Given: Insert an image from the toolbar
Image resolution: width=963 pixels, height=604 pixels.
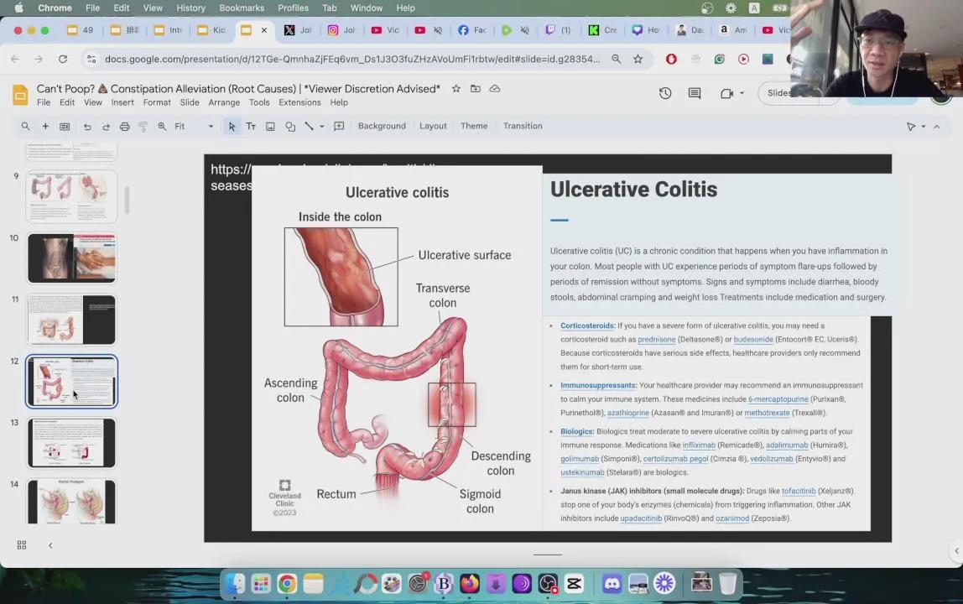Looking at the screenshot, I should pos(270,127).
